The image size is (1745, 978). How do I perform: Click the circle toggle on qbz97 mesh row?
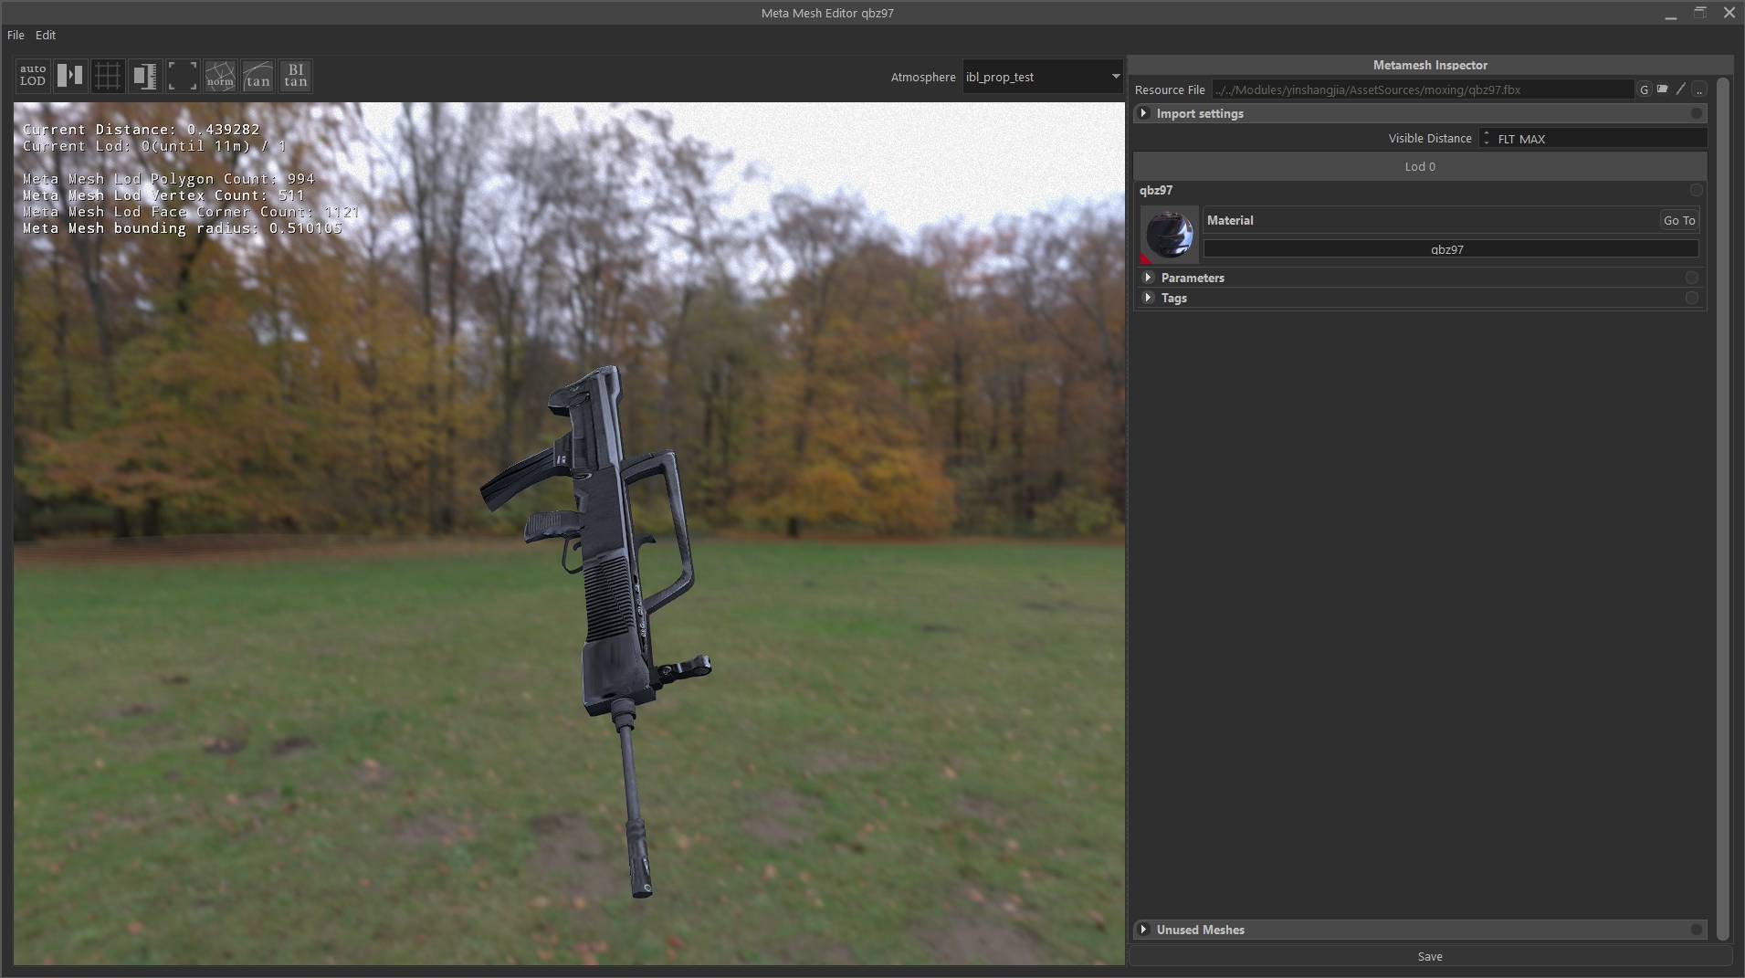tap(1697, 190)
